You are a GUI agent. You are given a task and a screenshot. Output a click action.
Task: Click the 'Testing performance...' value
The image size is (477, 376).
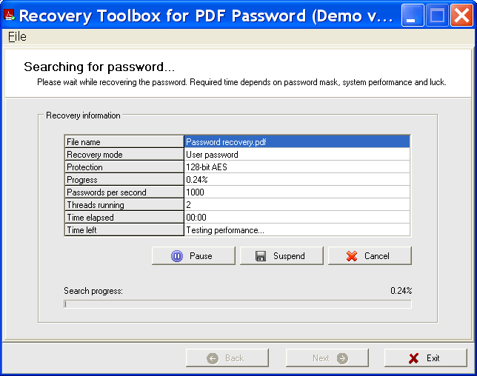tap(297, 230)
